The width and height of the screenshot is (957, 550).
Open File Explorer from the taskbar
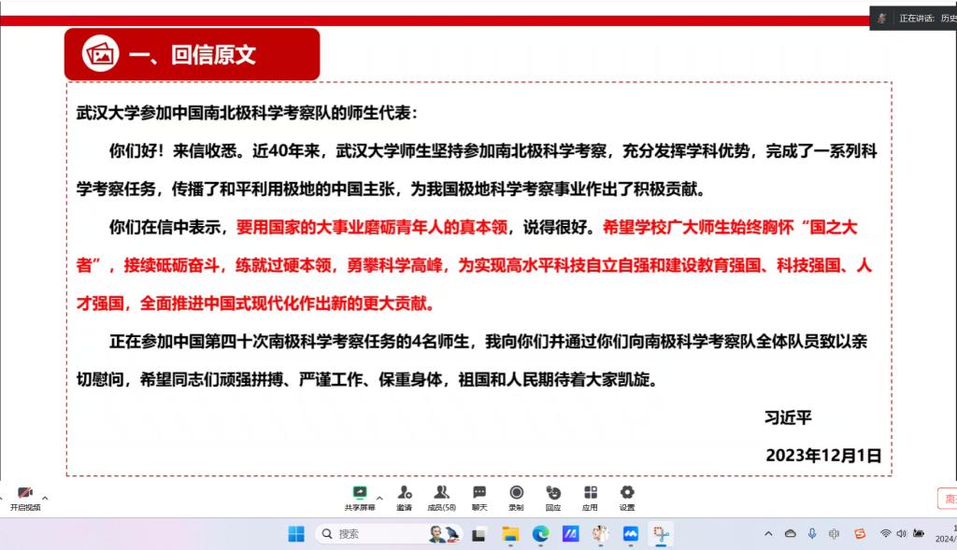[x=510, y=534]
